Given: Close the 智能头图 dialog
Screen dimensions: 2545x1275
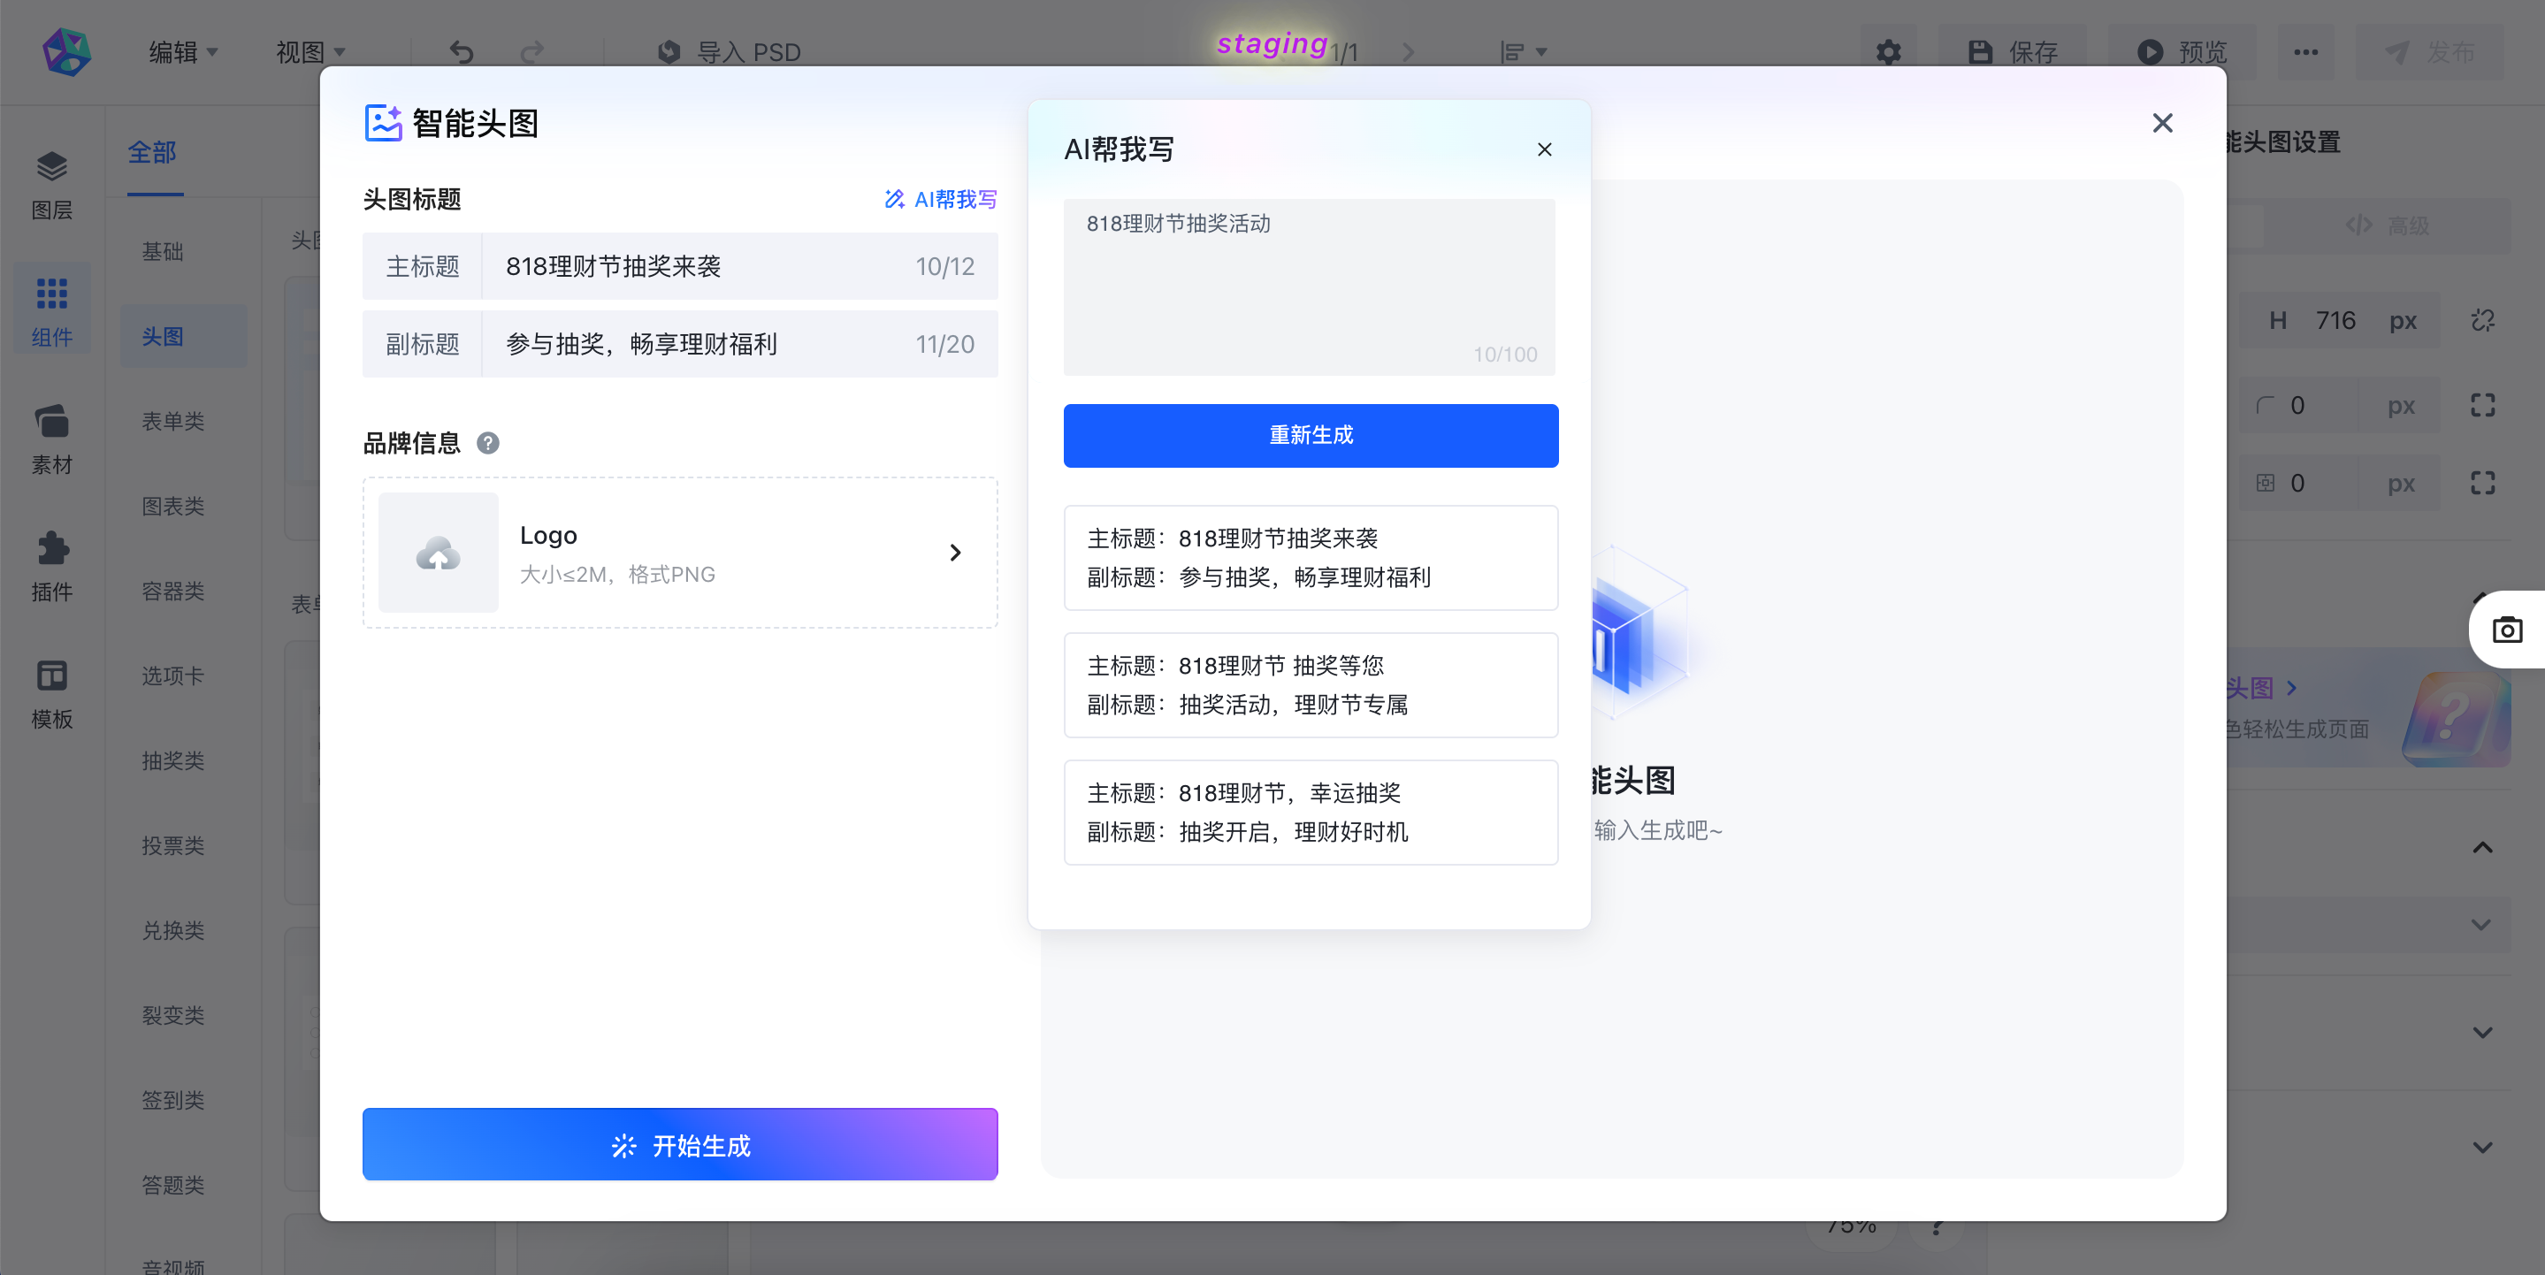Looking at the screenshot, I should [x=2163, y=123].
